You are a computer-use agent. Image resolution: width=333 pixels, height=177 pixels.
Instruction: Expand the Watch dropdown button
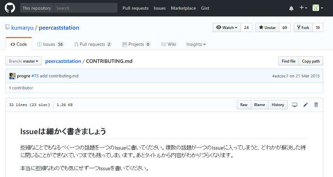click(227, 28)
